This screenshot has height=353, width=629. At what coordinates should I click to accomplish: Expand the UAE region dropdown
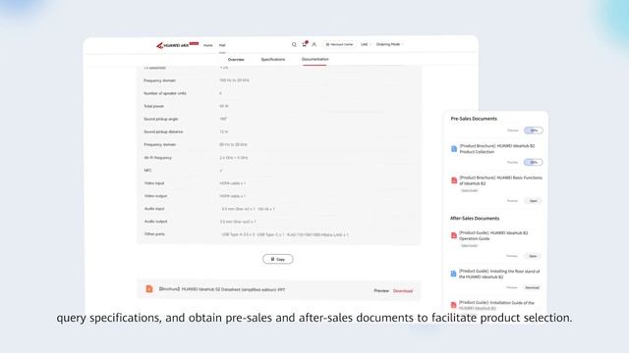(x=366, y=44)
